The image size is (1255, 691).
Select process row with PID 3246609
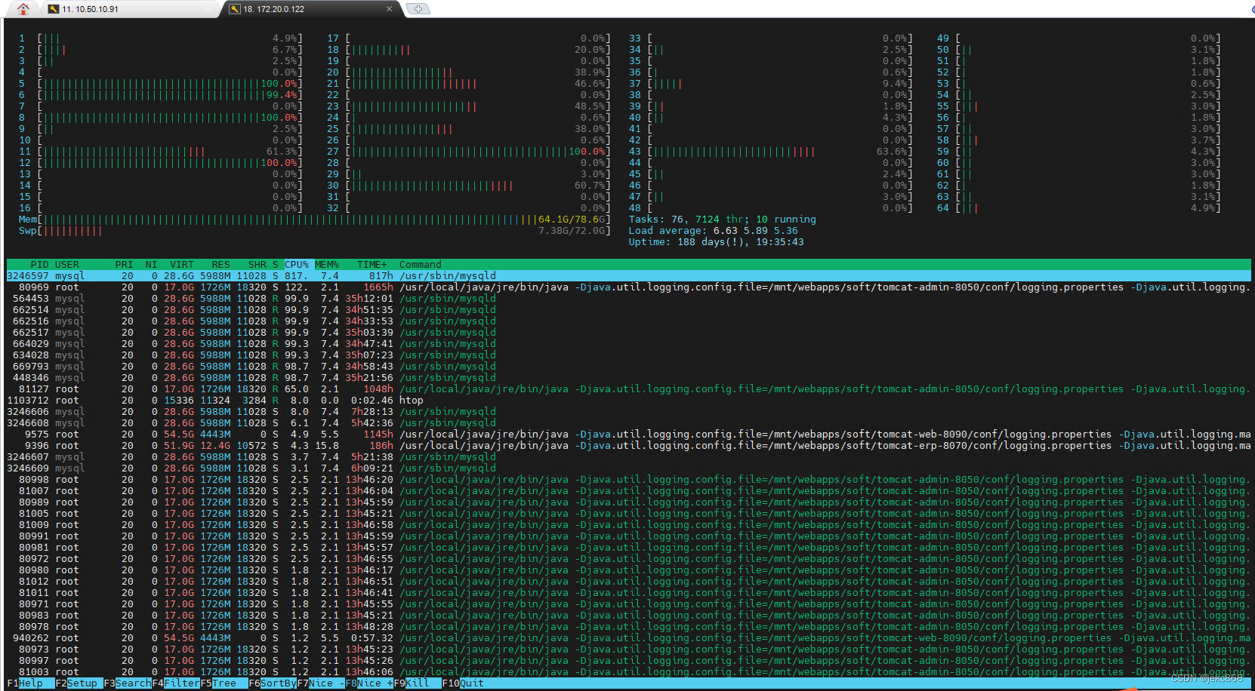[x=628, y=468]
